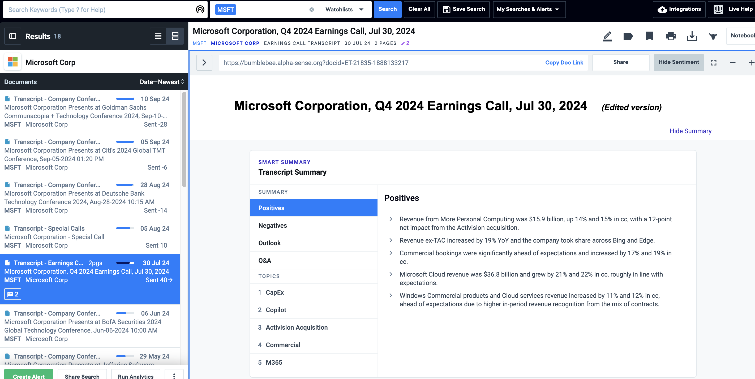
Task: Open My Searches & Alerts dropdown
Action: [529, 9]
